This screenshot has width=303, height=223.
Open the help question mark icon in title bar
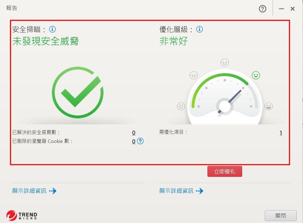(262, 9)
